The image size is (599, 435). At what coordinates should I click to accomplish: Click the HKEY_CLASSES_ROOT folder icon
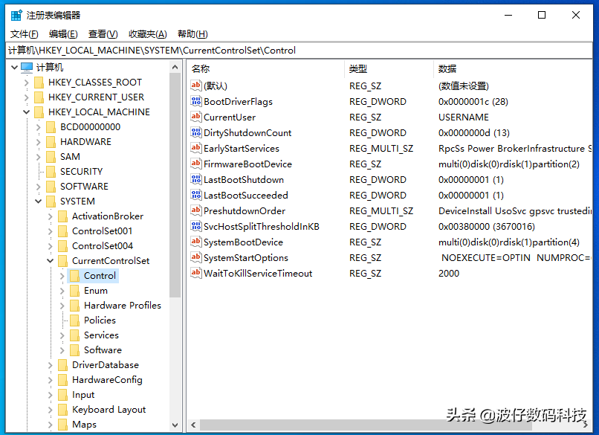tap(39, 83)
